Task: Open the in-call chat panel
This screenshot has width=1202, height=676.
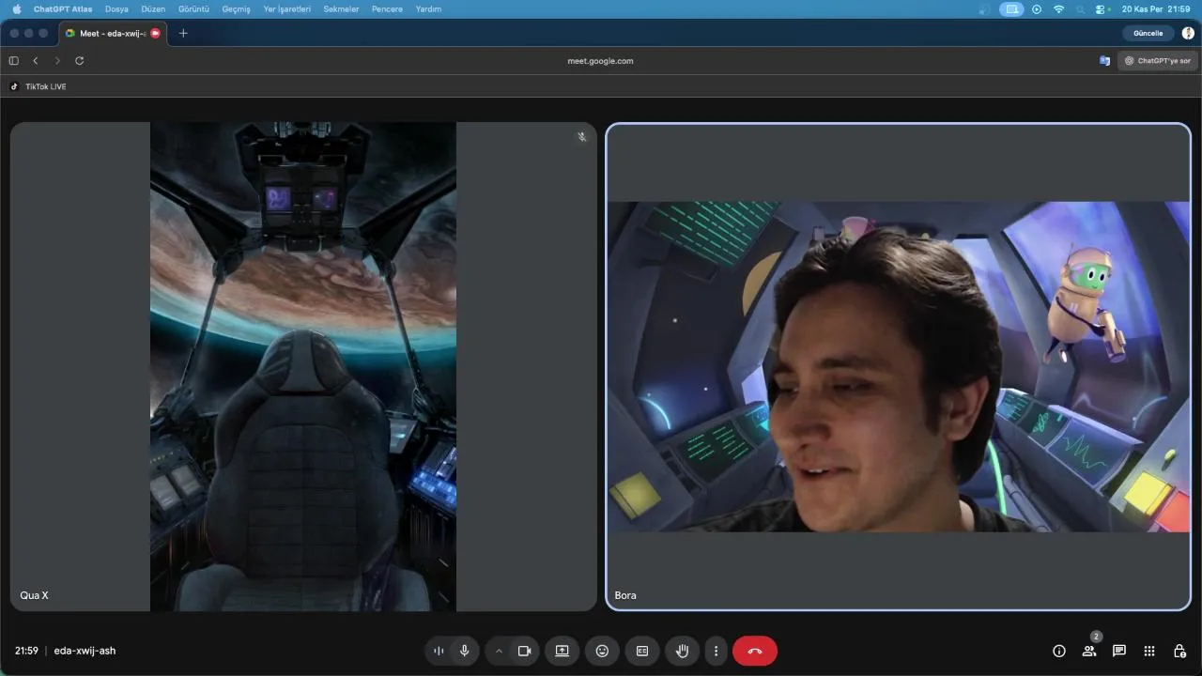Action: coord(1119,651)
